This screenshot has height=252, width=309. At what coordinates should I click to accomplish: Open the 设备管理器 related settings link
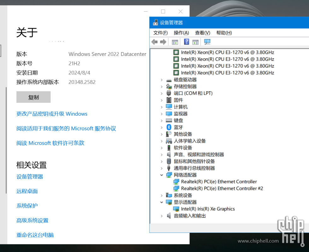tap(30, 177)
